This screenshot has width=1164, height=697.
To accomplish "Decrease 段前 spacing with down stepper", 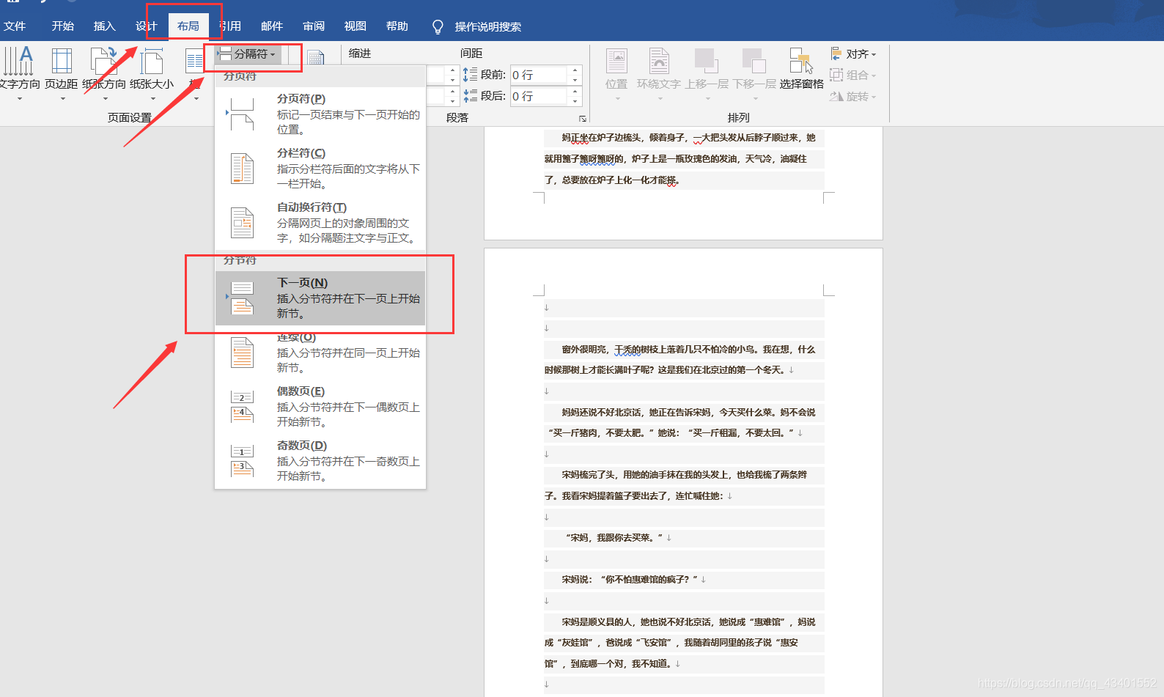I will 575,80.
